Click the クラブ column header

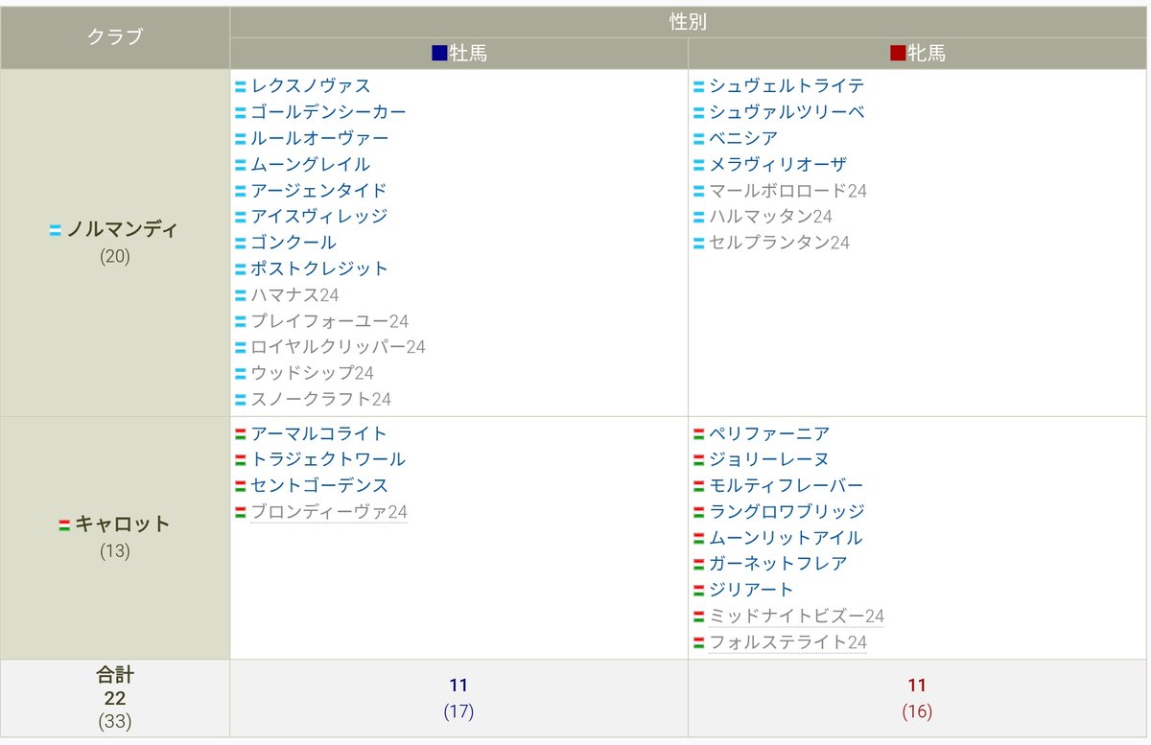(x=114, y=33)
